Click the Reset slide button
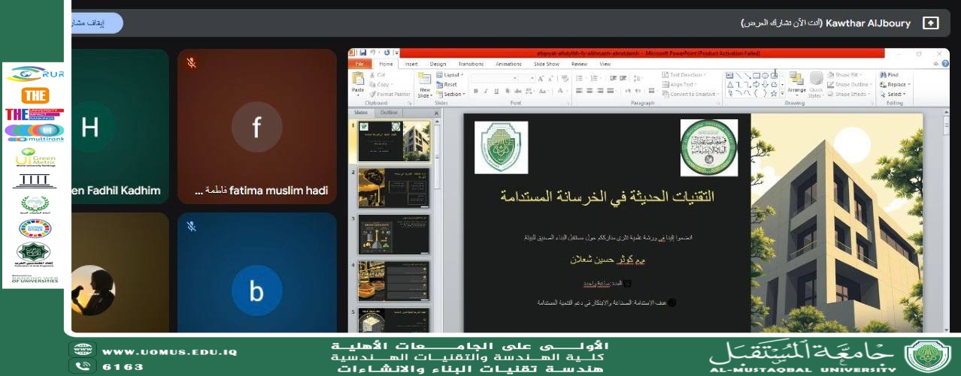 pos(447,85)
